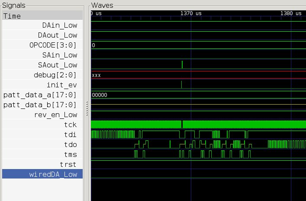Select the patt_data_b[17:0] signal
Viewport: 306px width, 201px height.
pyautogui.click(x=42, y=105)
